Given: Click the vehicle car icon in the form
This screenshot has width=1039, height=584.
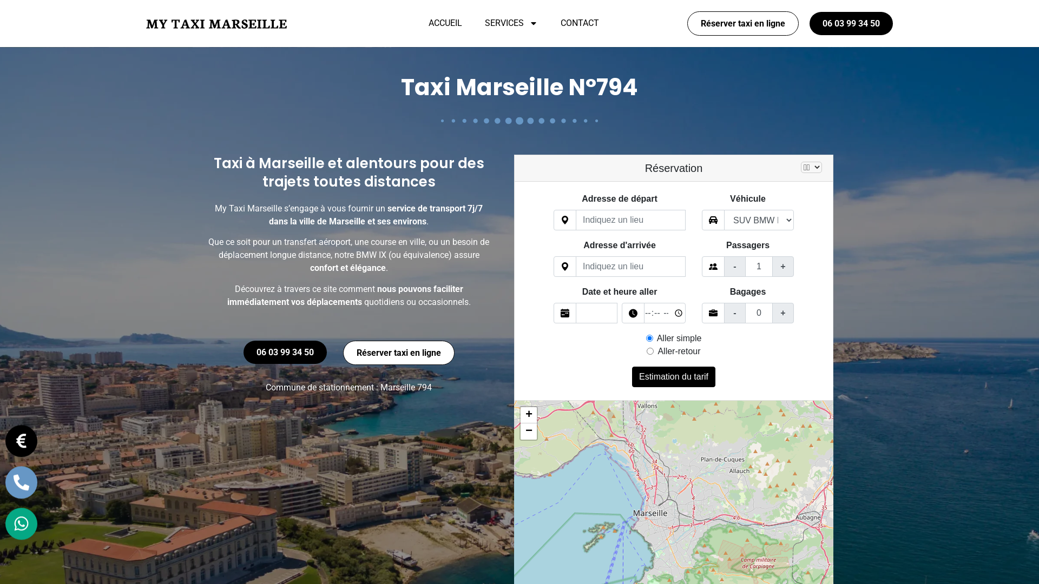Looking at the screenshot, I should coord(713,220).
